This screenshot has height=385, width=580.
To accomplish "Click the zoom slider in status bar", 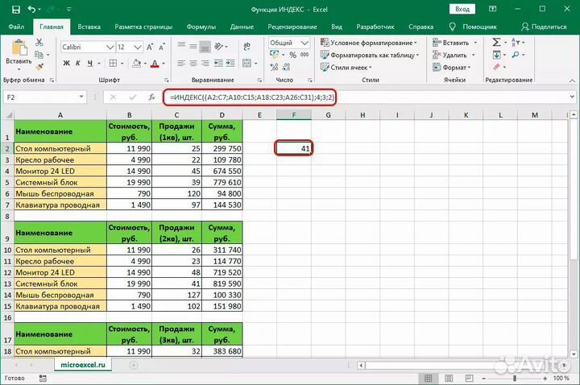I will pos(516,378).
